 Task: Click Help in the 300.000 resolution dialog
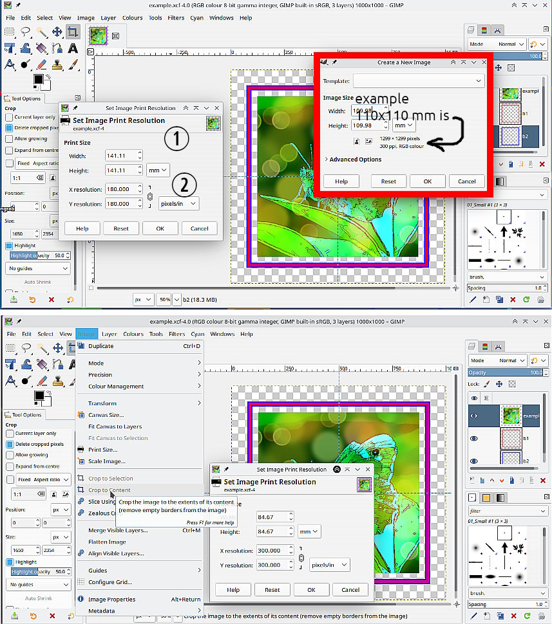[x=233, y=590]
